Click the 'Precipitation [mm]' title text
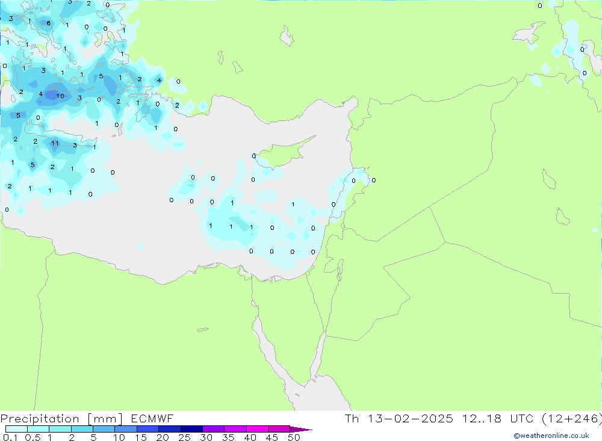 62,419
